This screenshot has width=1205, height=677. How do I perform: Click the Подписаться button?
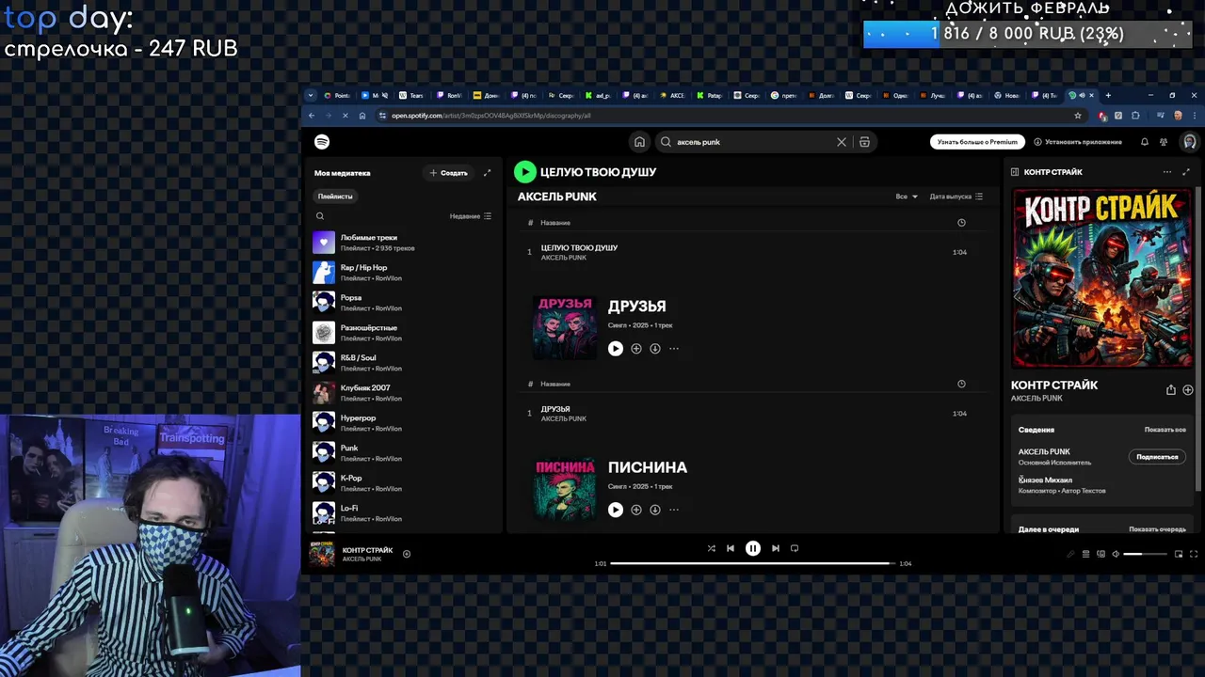click(x=1157, y=457)
